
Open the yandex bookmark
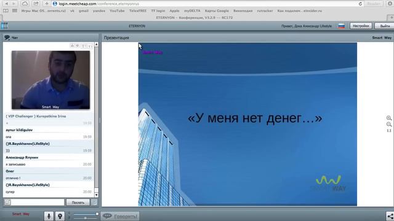coord(99,11)
